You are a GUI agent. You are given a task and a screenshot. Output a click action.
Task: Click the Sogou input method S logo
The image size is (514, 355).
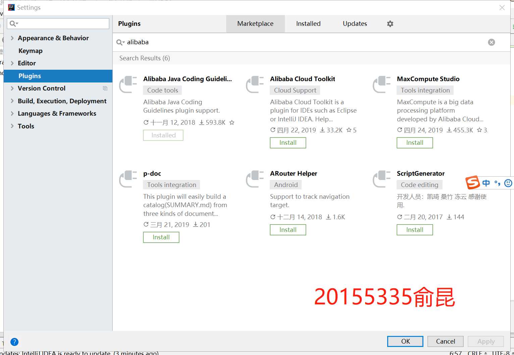point(473,183)
